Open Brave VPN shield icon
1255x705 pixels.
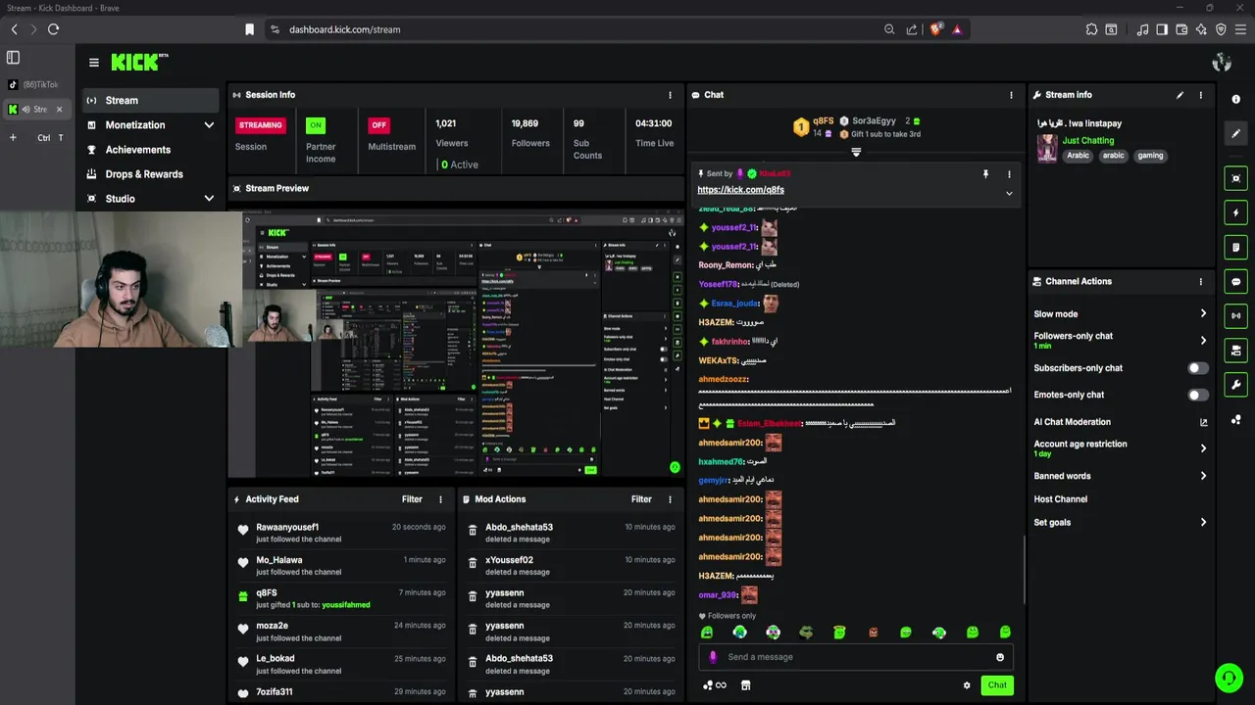1221,29
